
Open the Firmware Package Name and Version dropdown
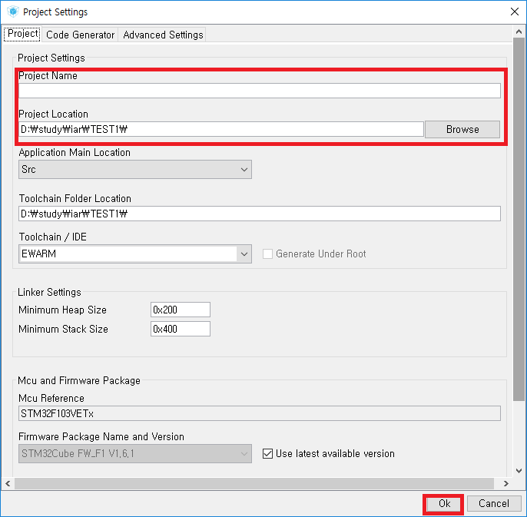(135, 454)
